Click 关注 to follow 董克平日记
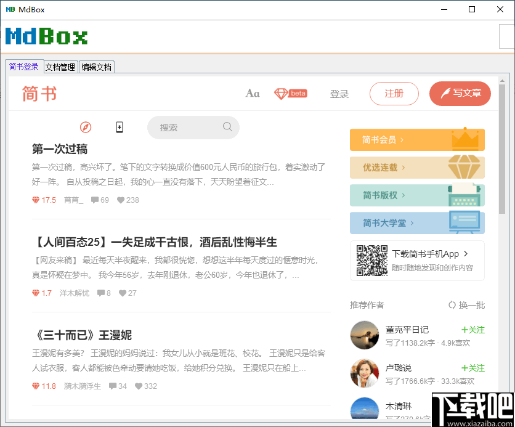Screen dimensions: 515x427 click(472, 330)
